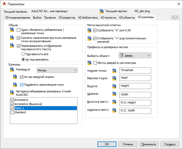Click the 'Отмена' button

click(128, 144)
